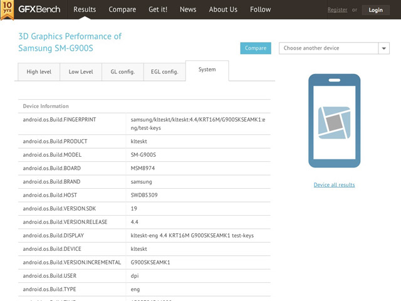Click android.os.Build.DISPLAY label

pos(53,236)
